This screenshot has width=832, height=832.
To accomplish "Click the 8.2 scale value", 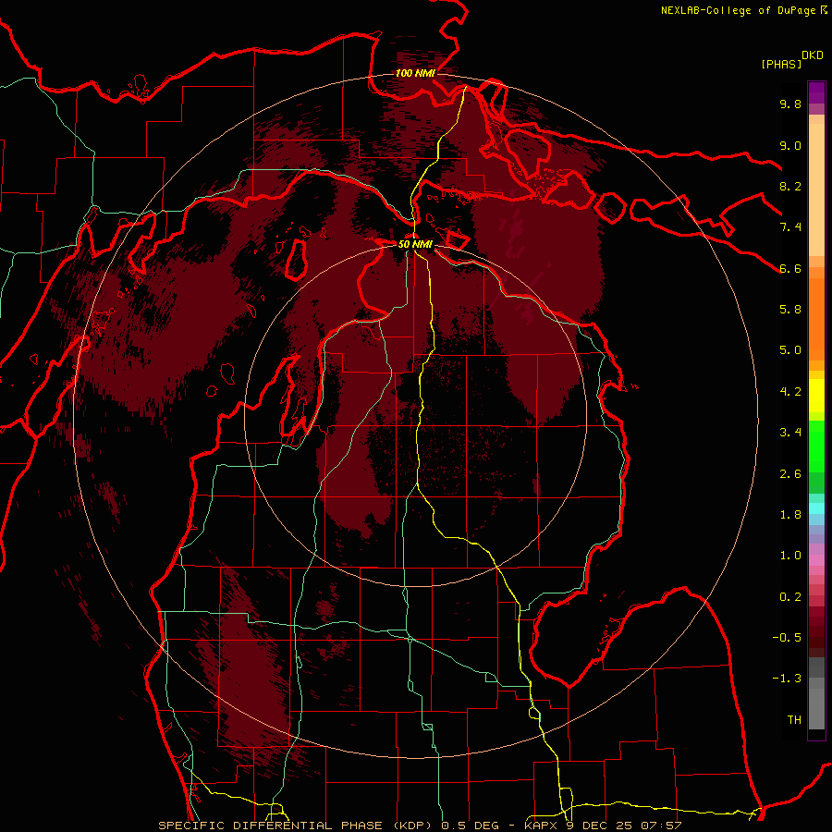I will coord(790,186).
